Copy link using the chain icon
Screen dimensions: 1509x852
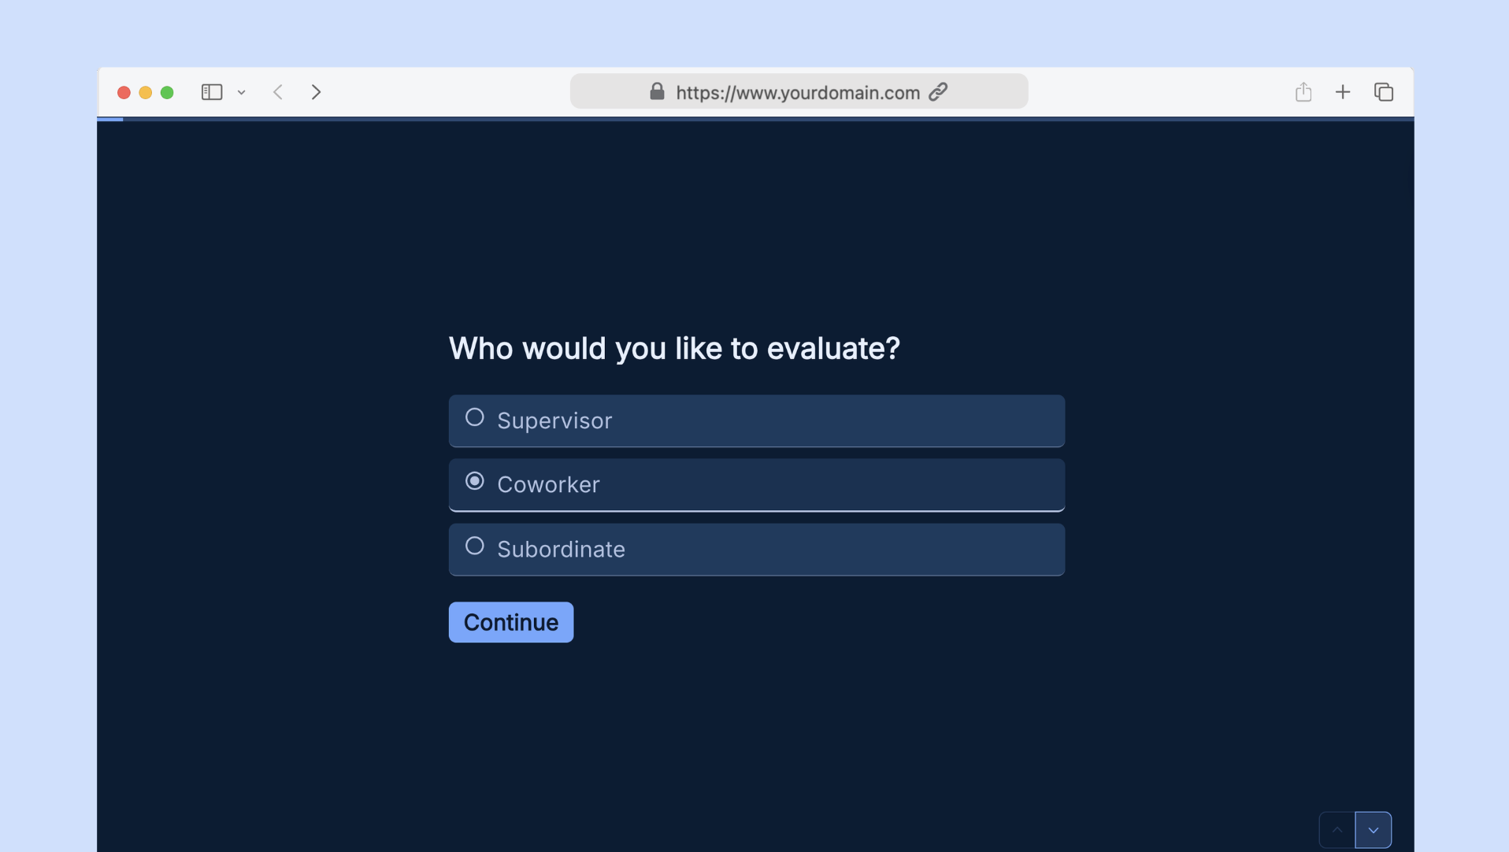point(937,92)
